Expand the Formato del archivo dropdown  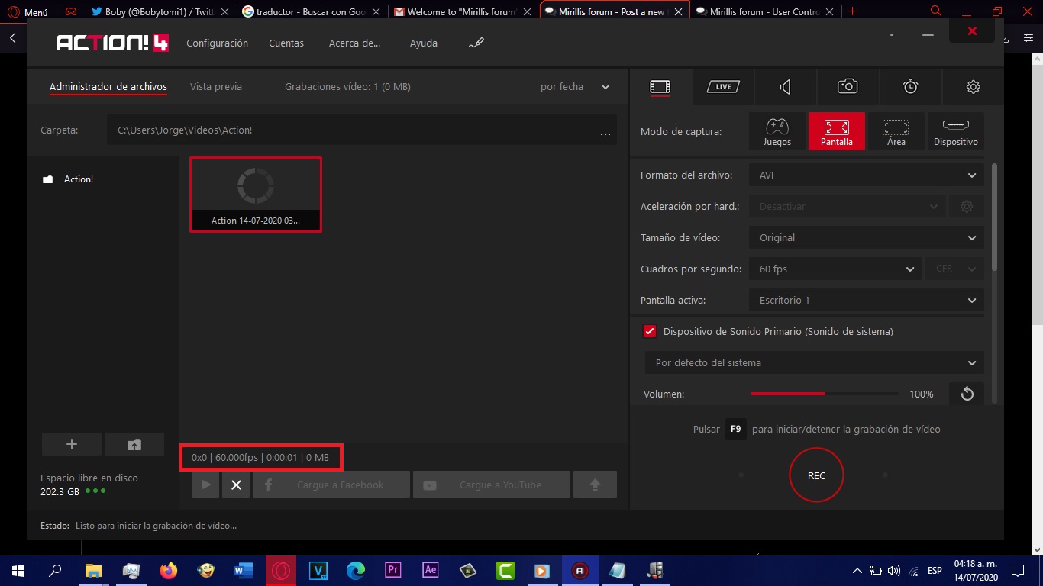pos(866,175)
